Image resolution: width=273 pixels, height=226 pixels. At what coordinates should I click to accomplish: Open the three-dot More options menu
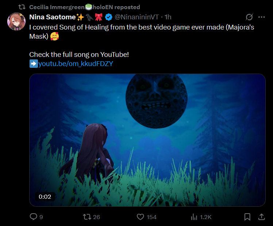tap(261, 17)
